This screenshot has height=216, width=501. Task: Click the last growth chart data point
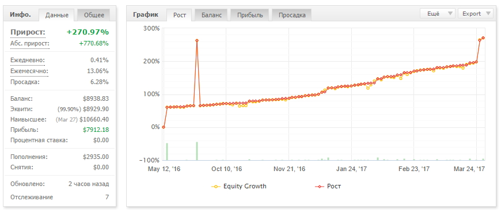coord(483,38)
